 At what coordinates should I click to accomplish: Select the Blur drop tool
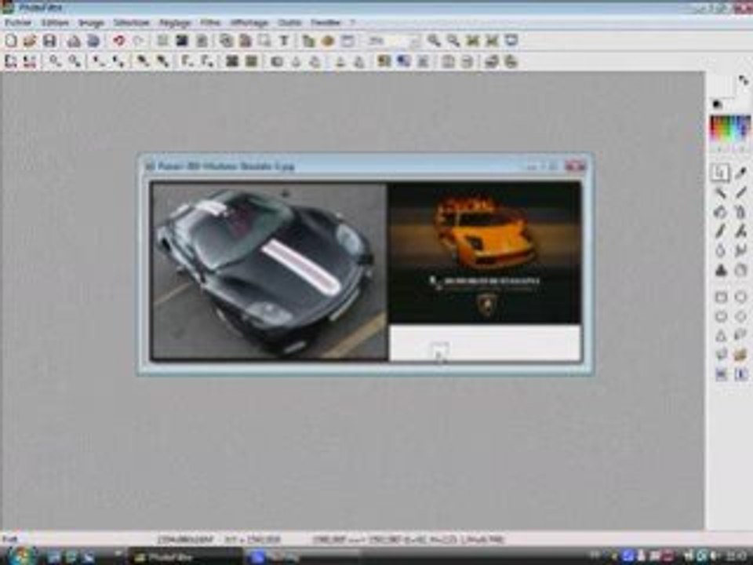(720, 250)
